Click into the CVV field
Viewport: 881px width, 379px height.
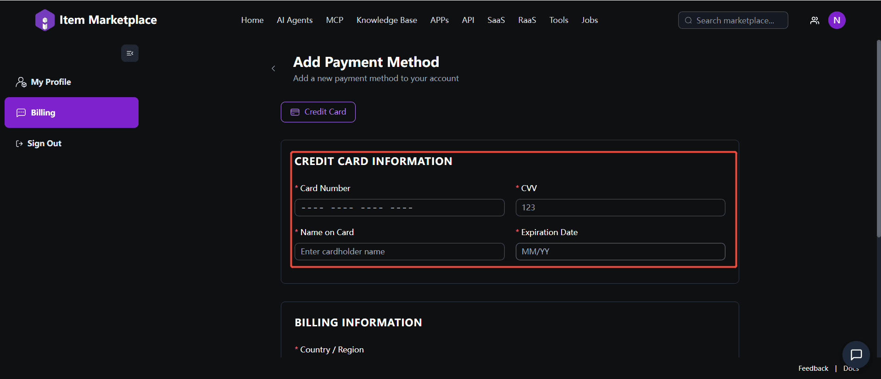(x=620, y=208)
